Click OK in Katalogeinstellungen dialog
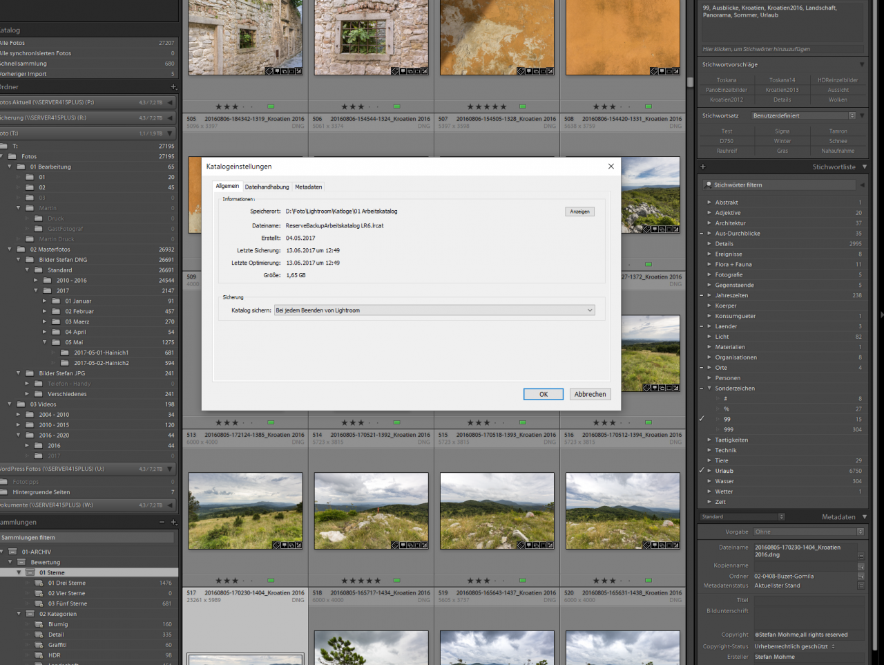 [x=544, y=394]
